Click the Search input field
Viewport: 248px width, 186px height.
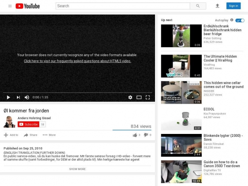123,6
